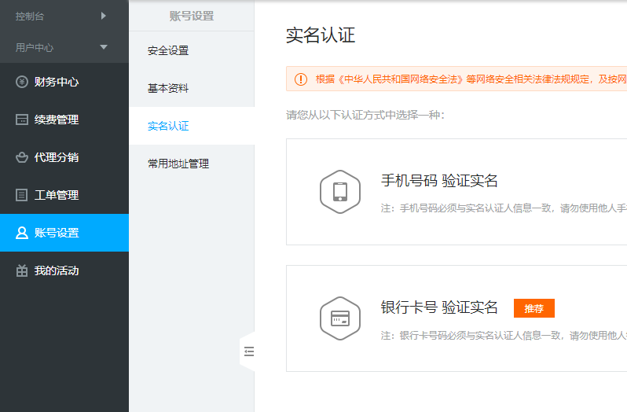627x412 pixels.
Task: Collapse 用户中心 with the down arrow
Action: click(103, 47)
